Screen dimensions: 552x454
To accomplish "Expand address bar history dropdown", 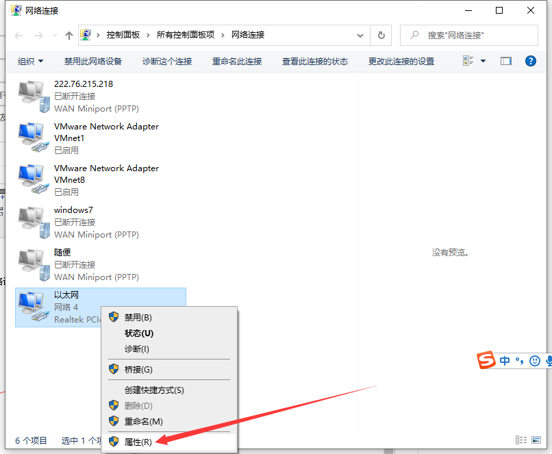I will 360,35.
